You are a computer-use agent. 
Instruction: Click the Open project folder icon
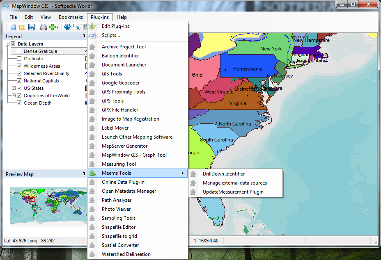tap(22, 27)
